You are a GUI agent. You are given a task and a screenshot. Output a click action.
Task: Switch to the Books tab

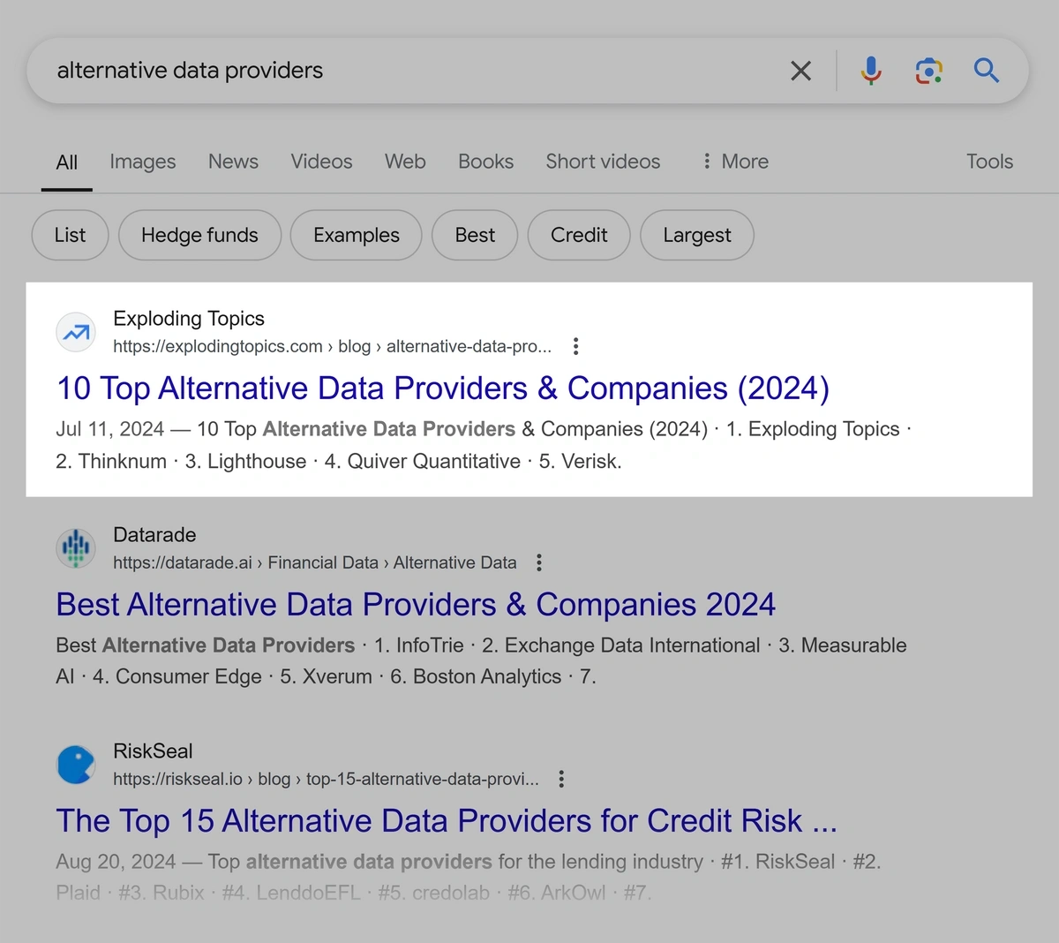point(485,162)
